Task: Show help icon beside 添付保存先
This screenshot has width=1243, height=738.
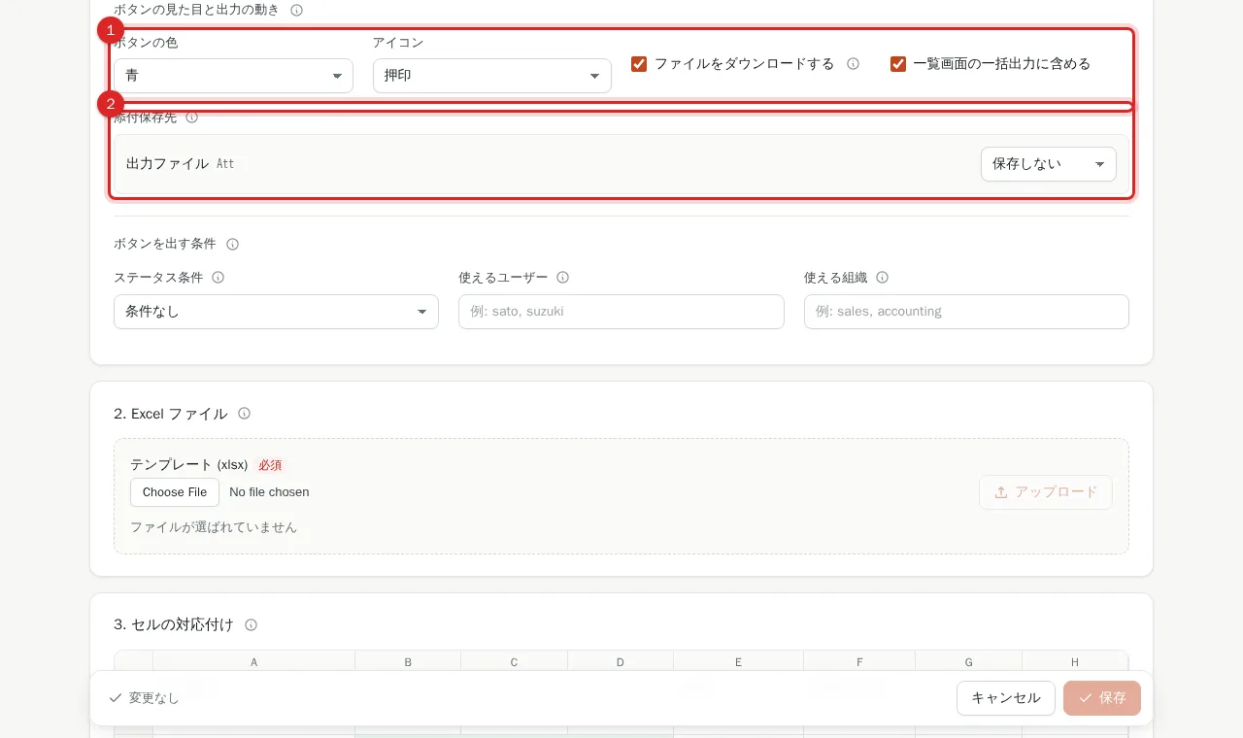Action: [192, 117]
